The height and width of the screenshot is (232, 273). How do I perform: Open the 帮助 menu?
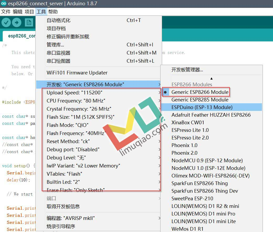point(52,12)
